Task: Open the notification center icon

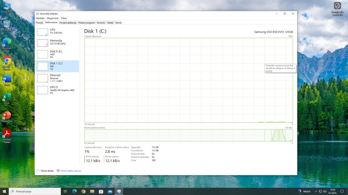Action: (342, 192)
